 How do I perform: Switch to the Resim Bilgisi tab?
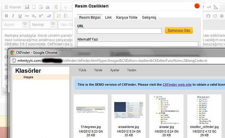pyautogui.click(x=90, y=18)
